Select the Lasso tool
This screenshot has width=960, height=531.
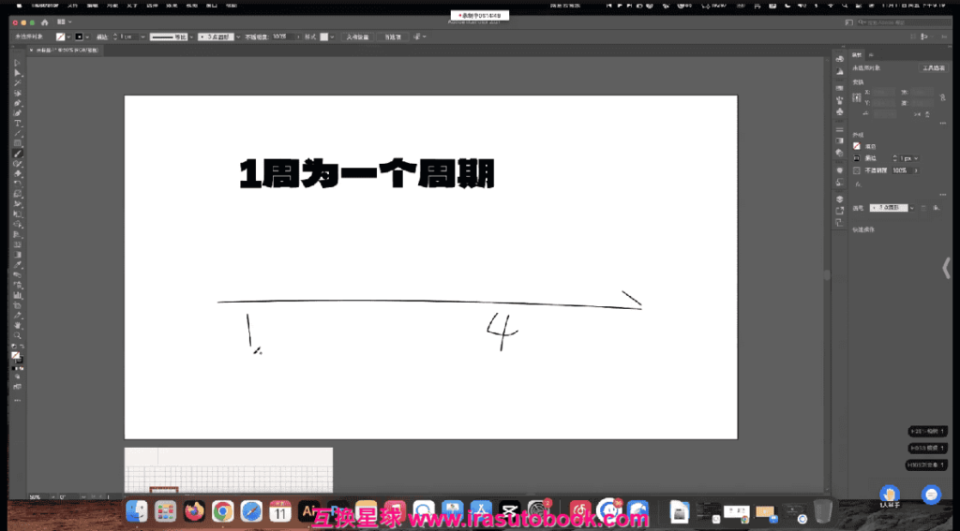click(x=17, y=93)
